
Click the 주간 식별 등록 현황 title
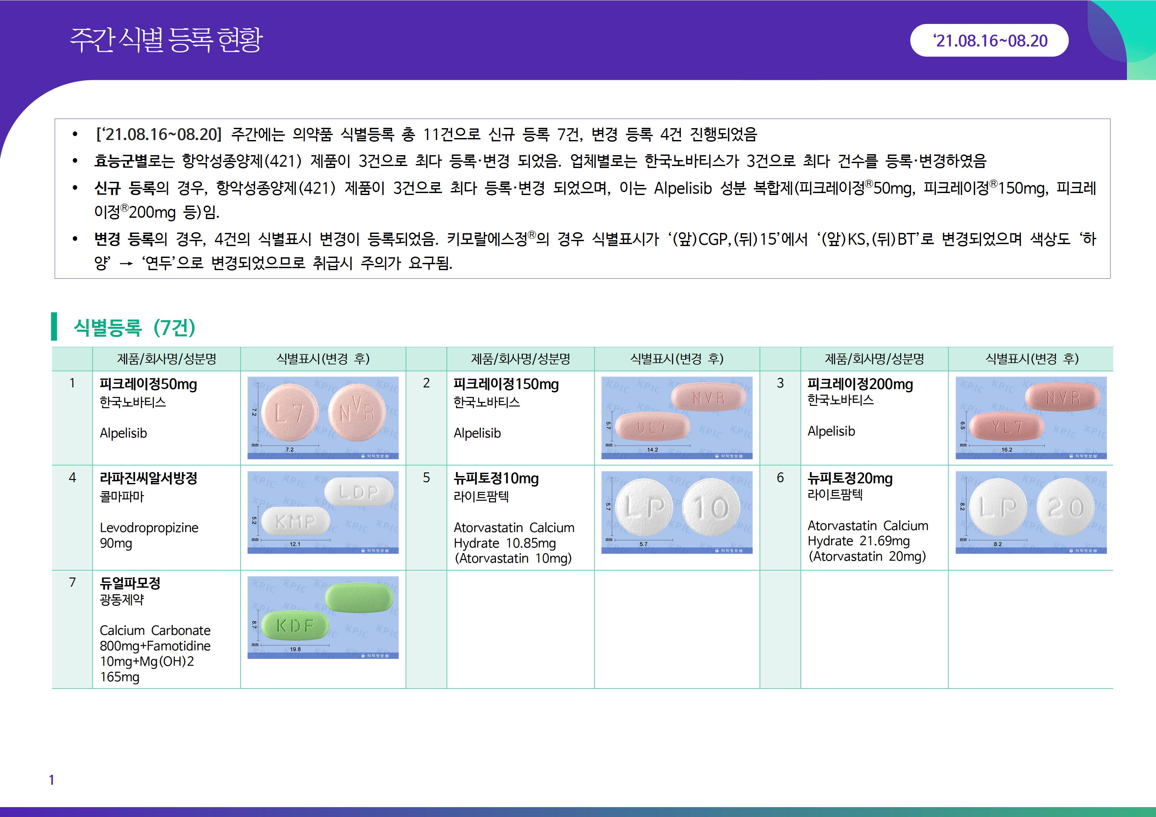[x=166, y=40]
